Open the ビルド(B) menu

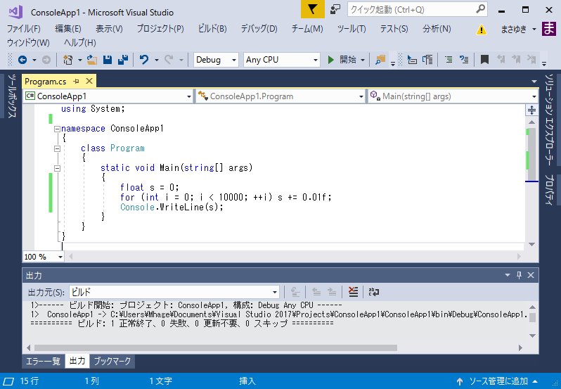point(212,29)
